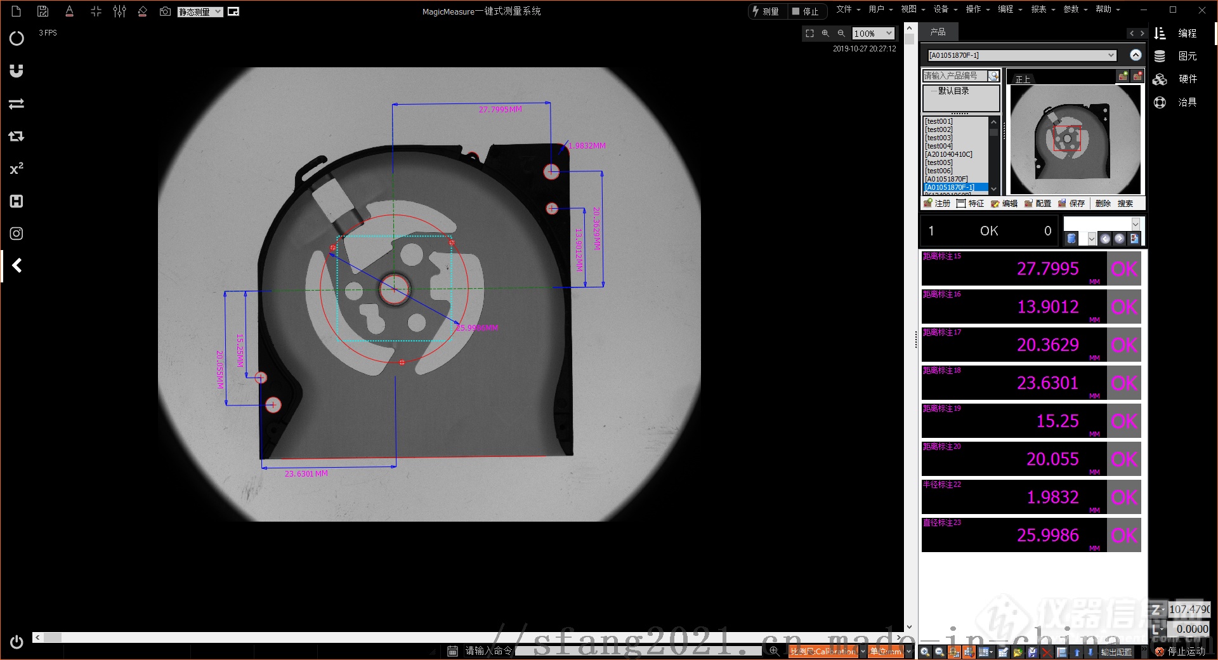
Task: Open the 文件 menu
Action: click(848, 10)
